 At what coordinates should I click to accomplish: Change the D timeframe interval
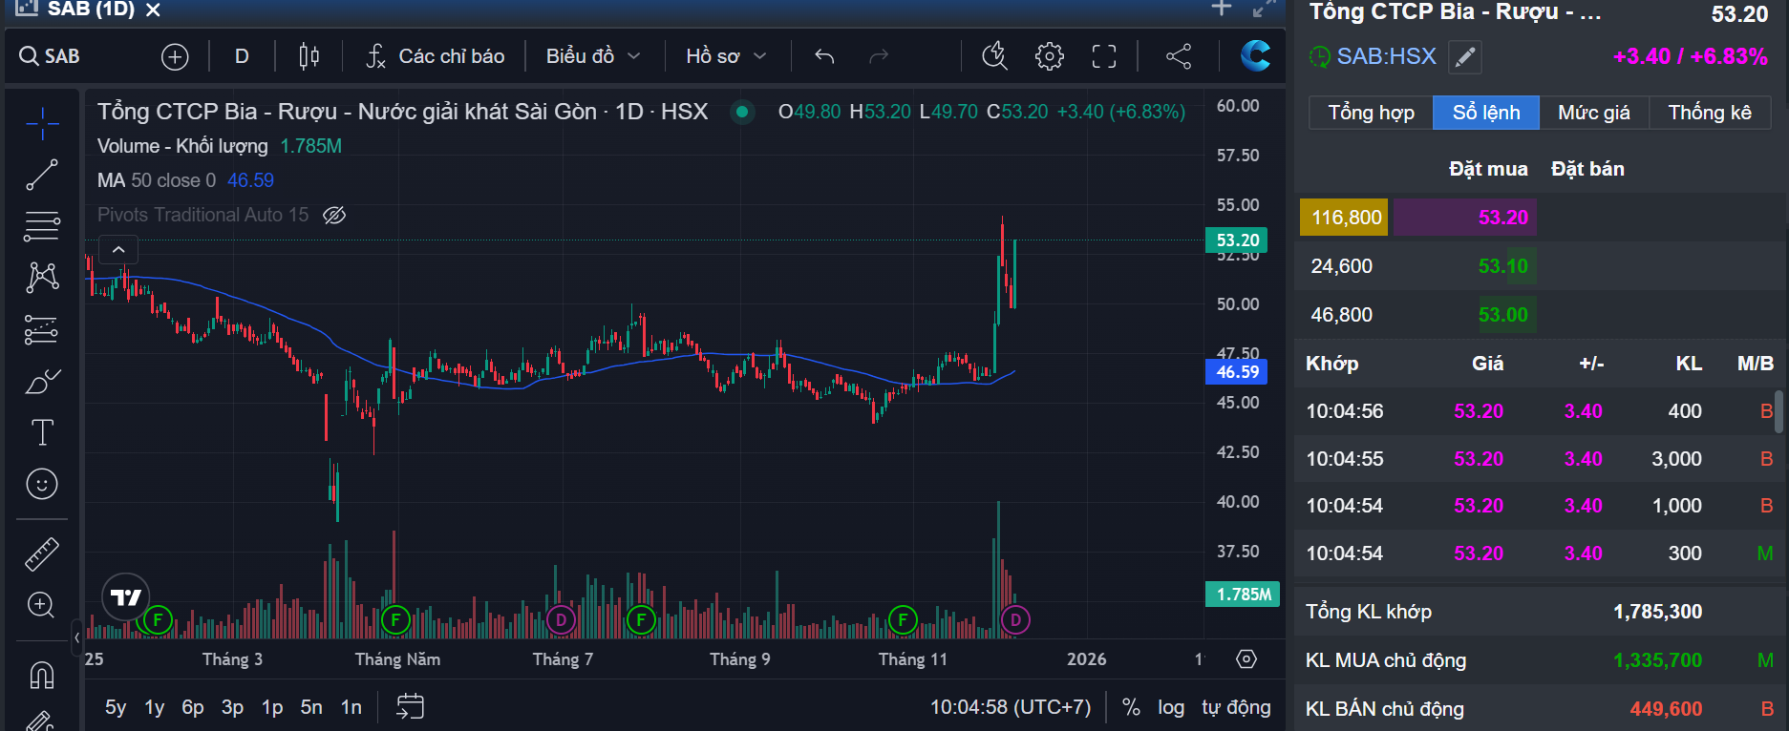242,56
